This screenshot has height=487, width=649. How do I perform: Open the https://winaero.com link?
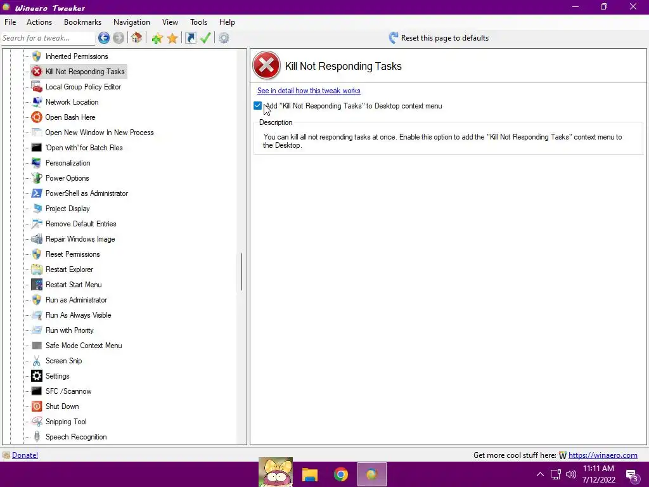point(603,455)
